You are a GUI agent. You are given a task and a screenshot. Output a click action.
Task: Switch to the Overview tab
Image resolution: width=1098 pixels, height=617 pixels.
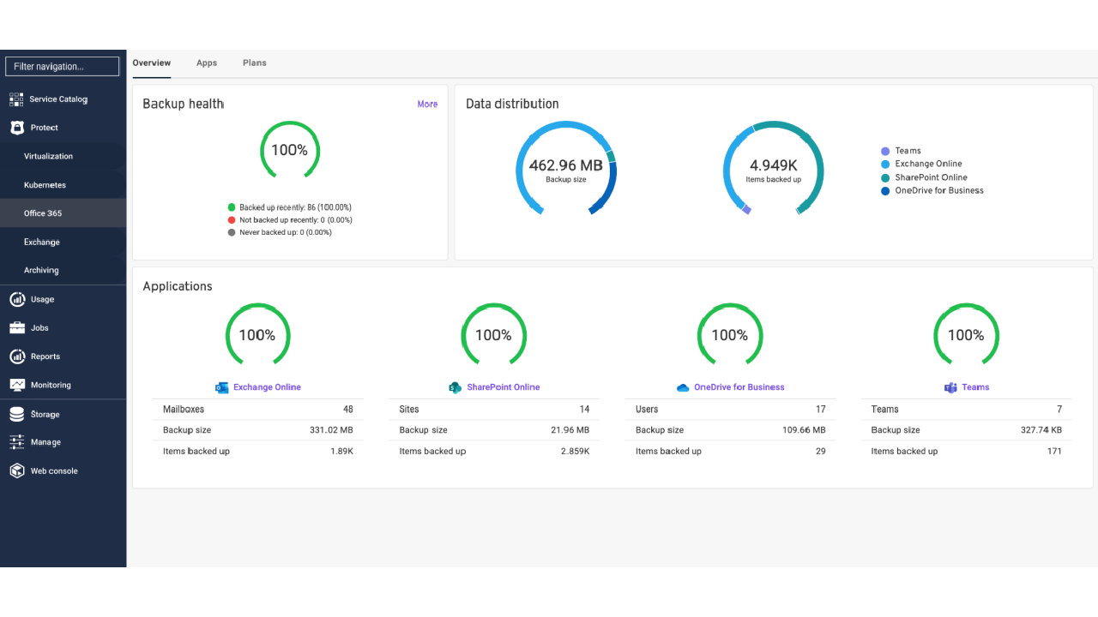pos(152,63)
